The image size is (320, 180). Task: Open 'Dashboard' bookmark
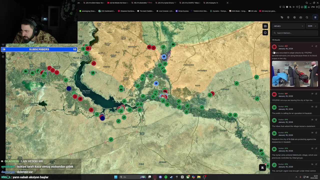pyautogui.click(x=107, y=11)
